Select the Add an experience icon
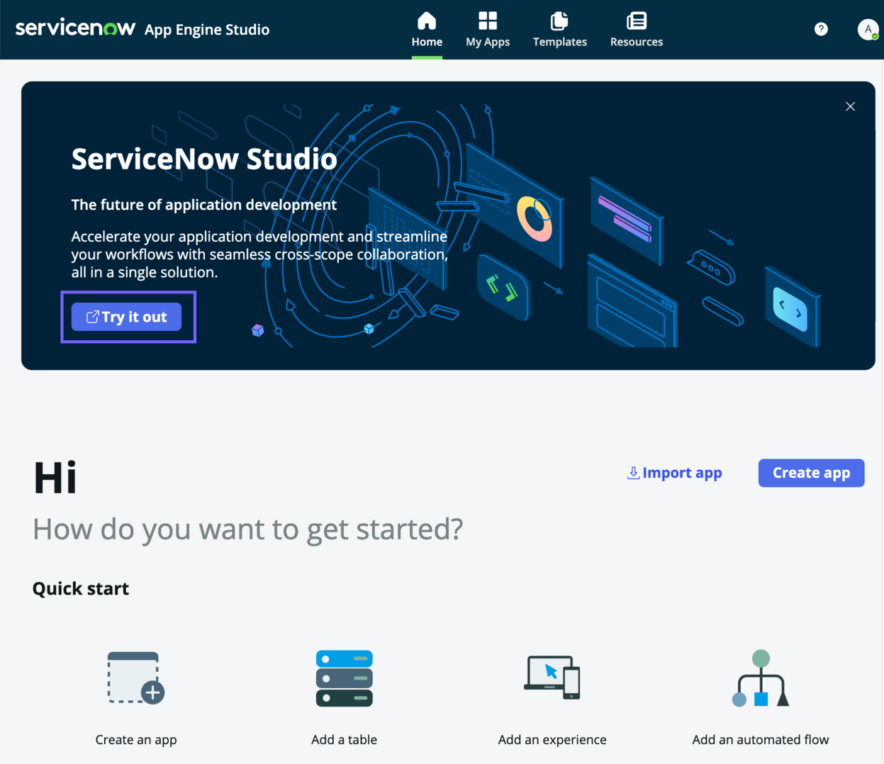Image resolution: width=884 pixels, height=764 pixels. [x=552, y=678]
